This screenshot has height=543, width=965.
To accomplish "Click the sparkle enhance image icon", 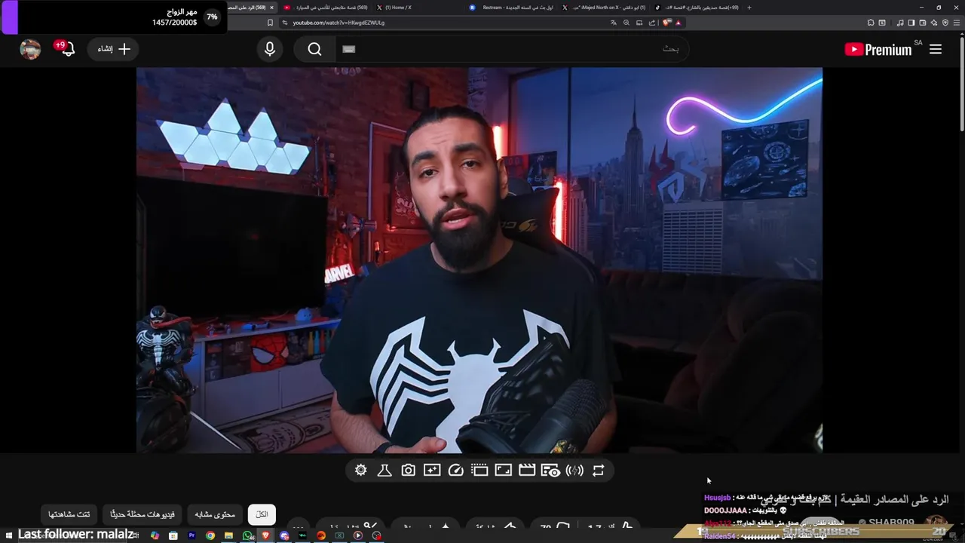I will (432, 471).
